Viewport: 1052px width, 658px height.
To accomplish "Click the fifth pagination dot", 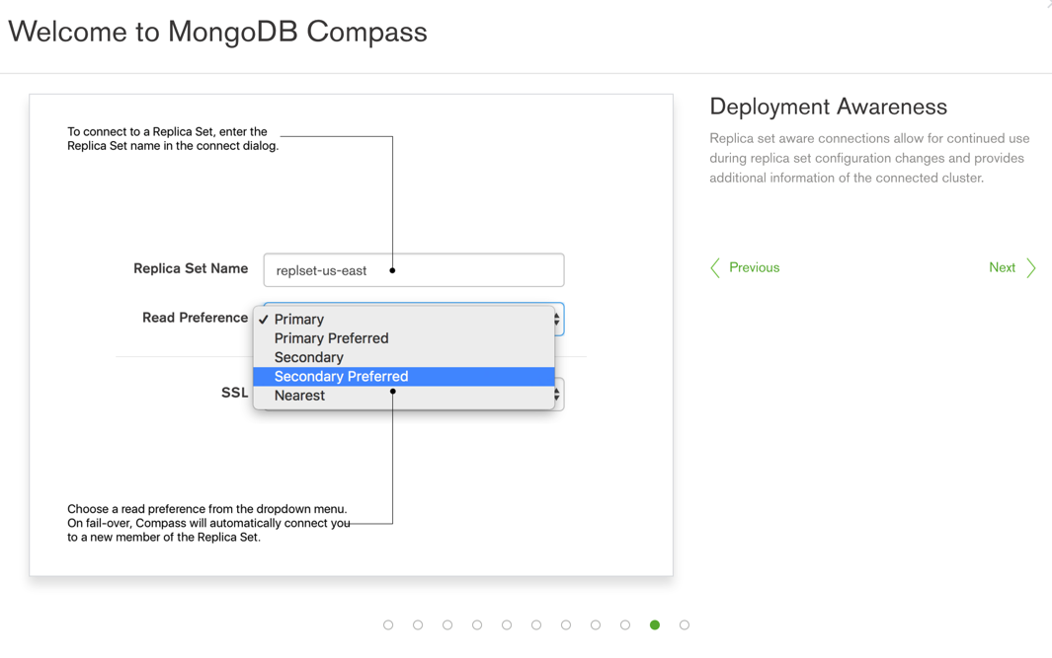I will tap(507, 624).
